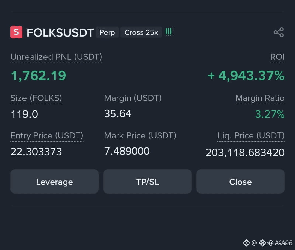The image size is (295, 250).
Task: Click the green ADL indicator bars
Action: pos(169,32)
